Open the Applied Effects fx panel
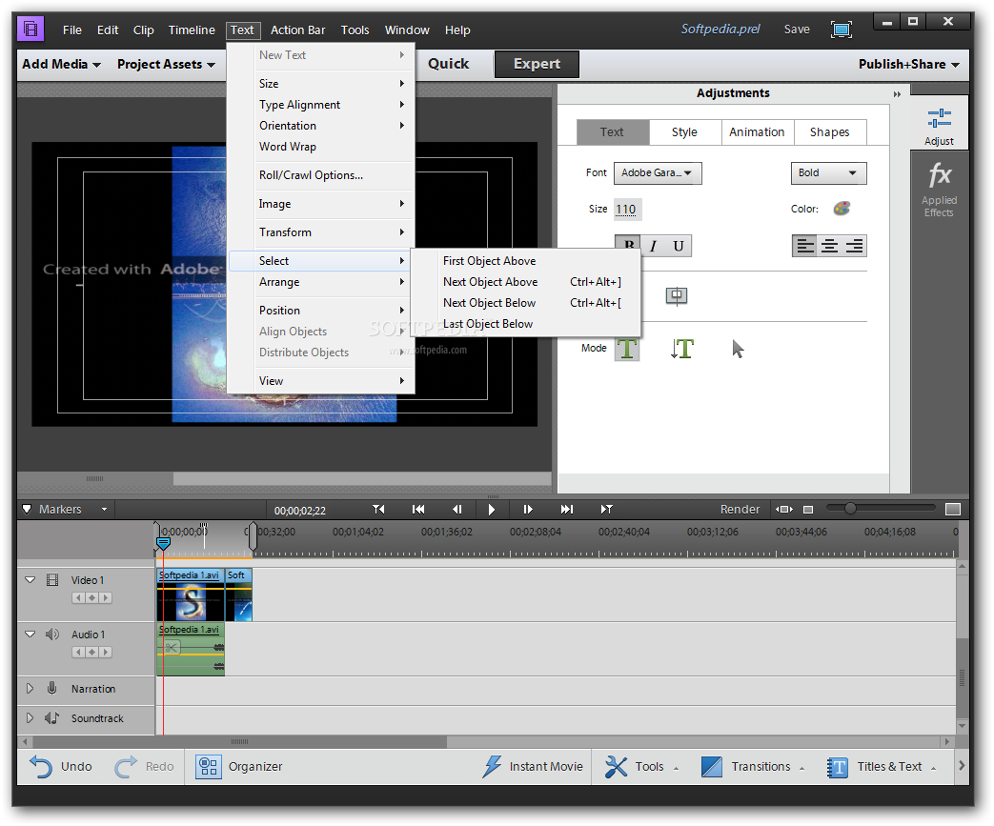 pos(939,191)
